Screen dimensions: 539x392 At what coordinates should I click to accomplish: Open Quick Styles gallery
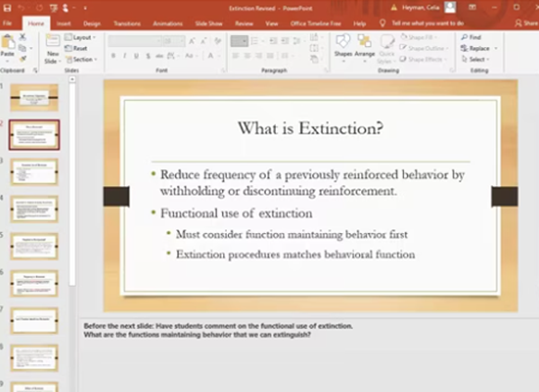click(x=386, y=49)
